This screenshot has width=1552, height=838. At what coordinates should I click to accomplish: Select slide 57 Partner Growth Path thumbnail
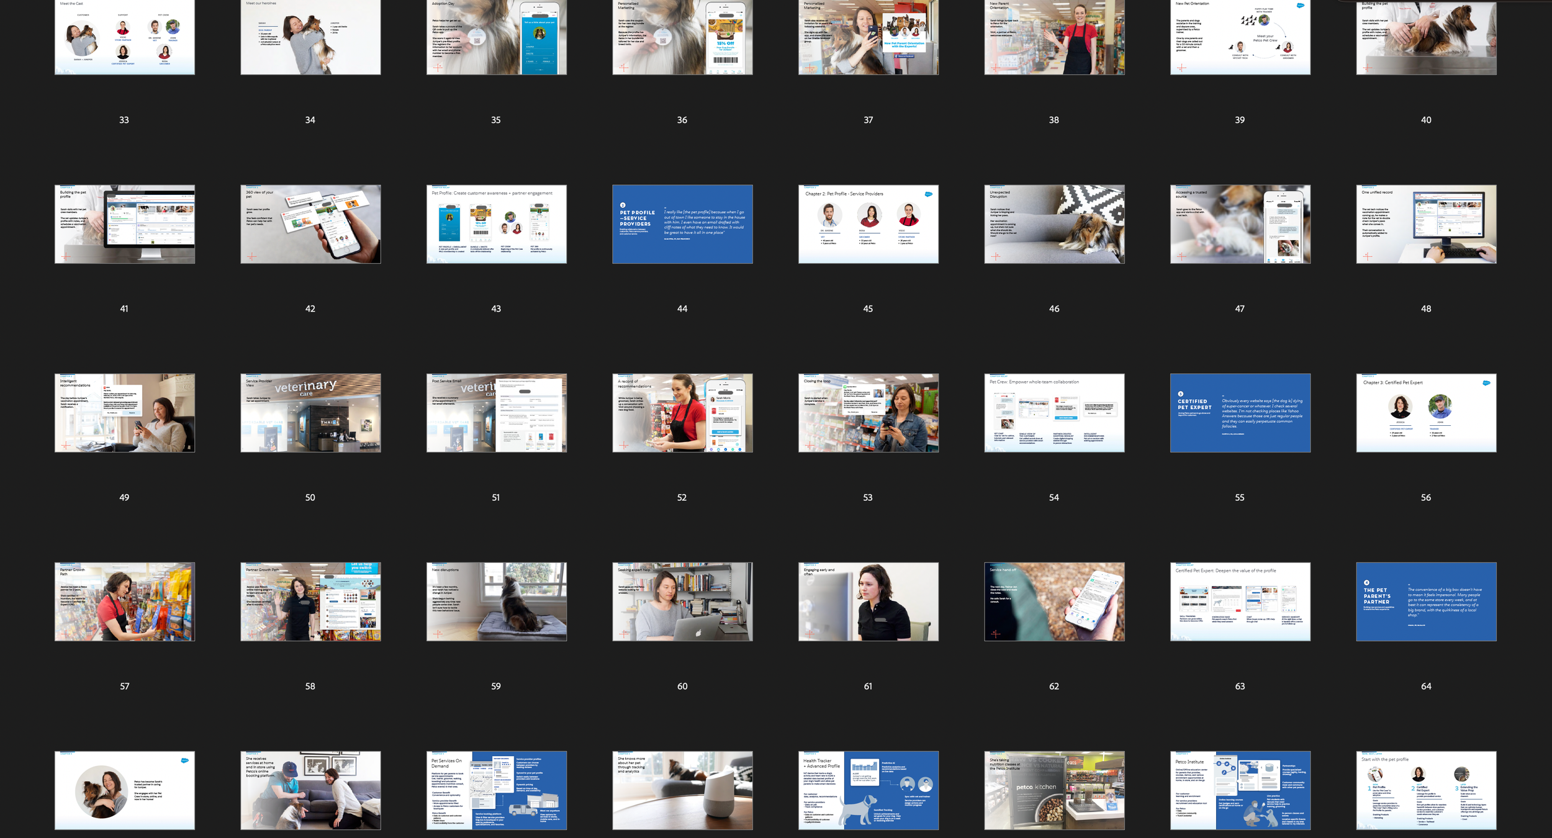point(124,601)
